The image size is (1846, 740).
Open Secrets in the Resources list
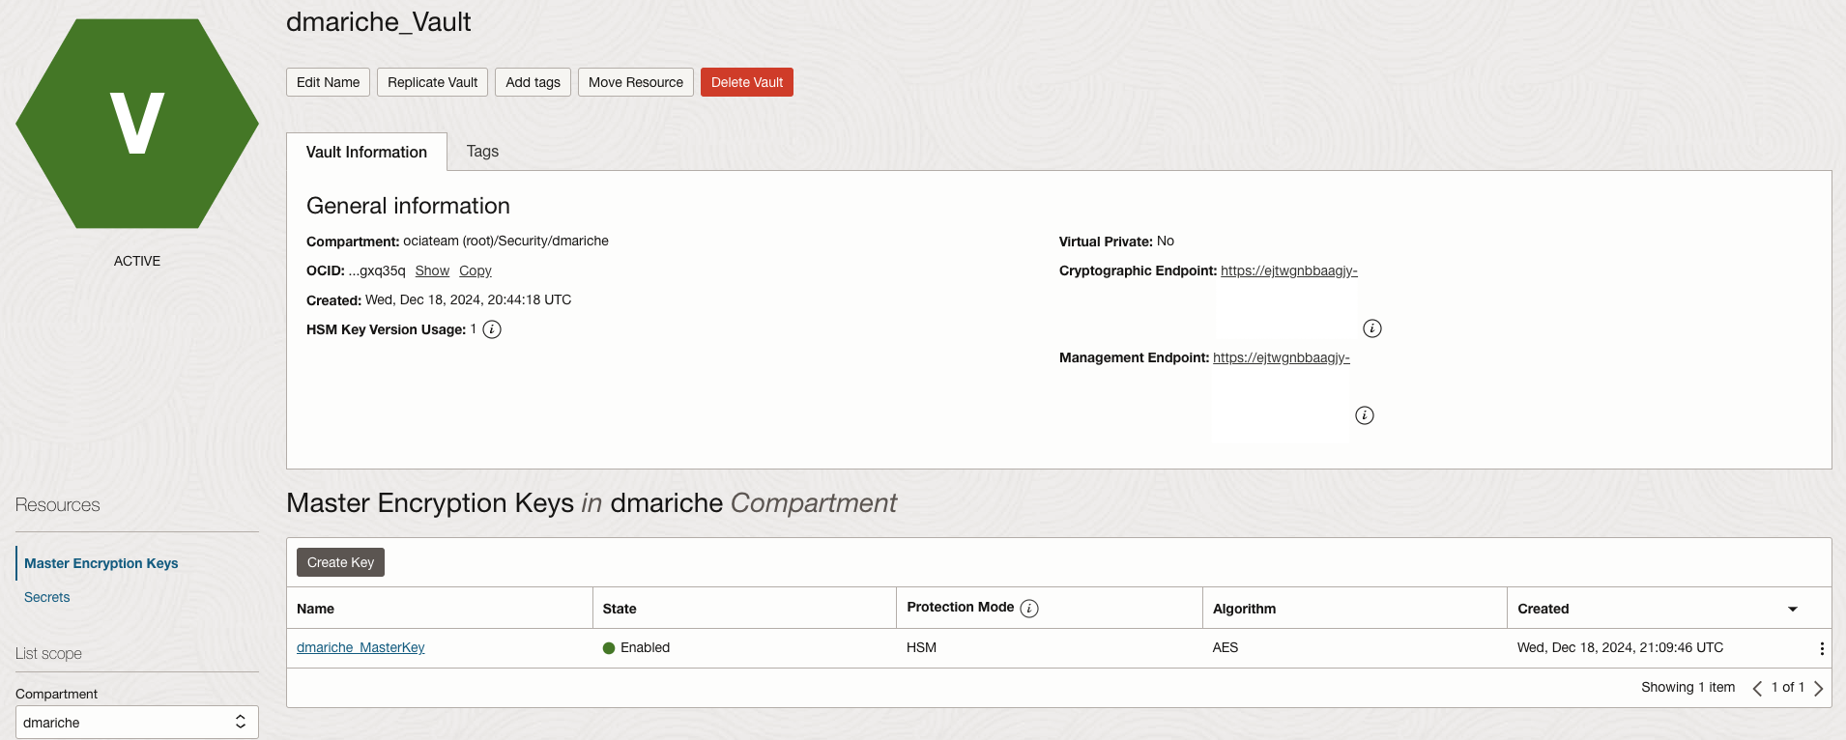(47, 597)
